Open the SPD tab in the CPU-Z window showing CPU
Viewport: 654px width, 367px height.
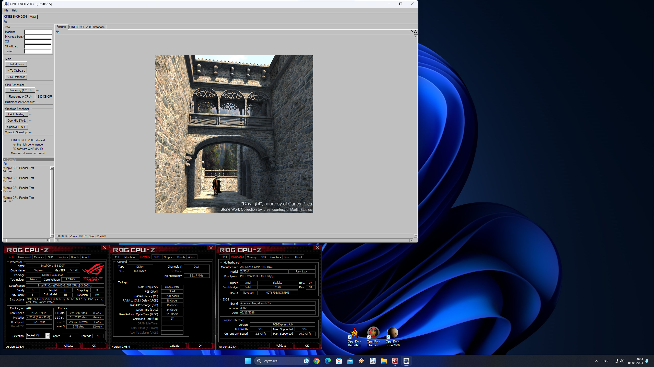51,257
